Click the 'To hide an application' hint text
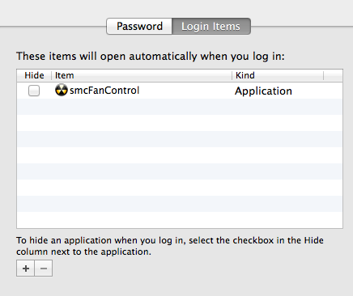The height and width of the screenshot is (296, 353). (170, 246)
